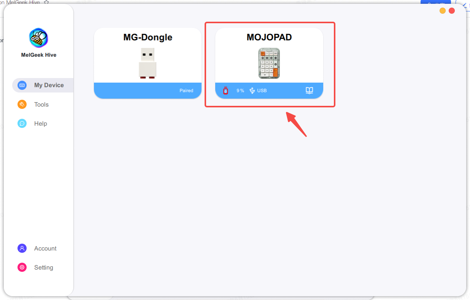This screenshot has height=300, width=470.
Task: Open the pink Setting gear icon
Action: tap(22, 267)
